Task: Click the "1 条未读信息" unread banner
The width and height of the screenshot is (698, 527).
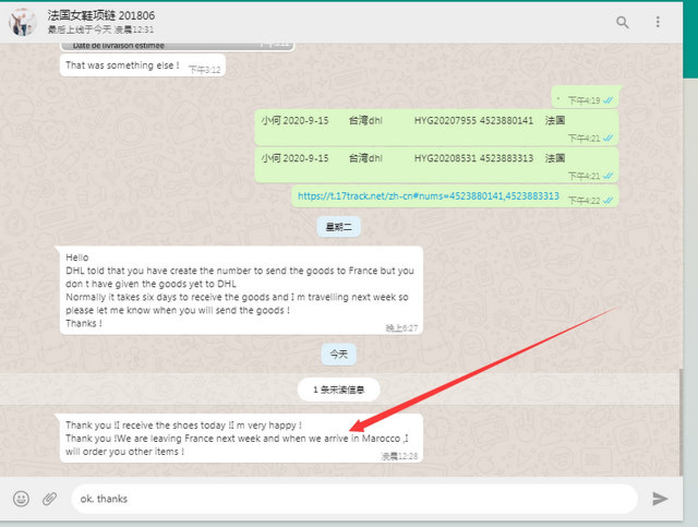Action: 338,390
